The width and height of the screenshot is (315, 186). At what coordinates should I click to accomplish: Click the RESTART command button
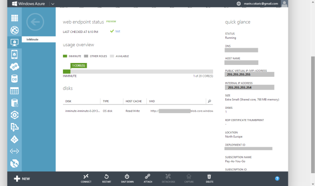coord(106,178)
